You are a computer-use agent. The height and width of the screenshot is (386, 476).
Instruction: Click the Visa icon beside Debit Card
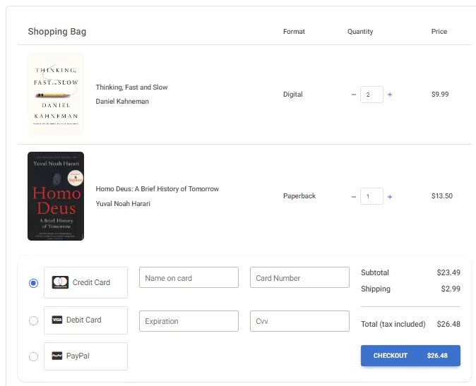[57, 320]
